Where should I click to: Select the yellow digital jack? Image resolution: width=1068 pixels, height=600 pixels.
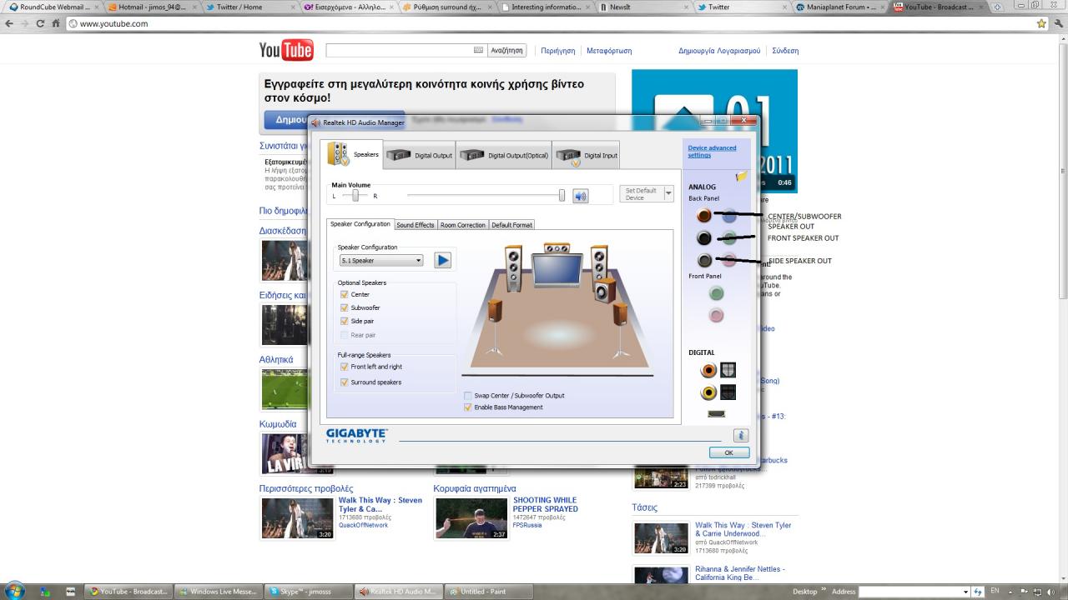[708, 392]
